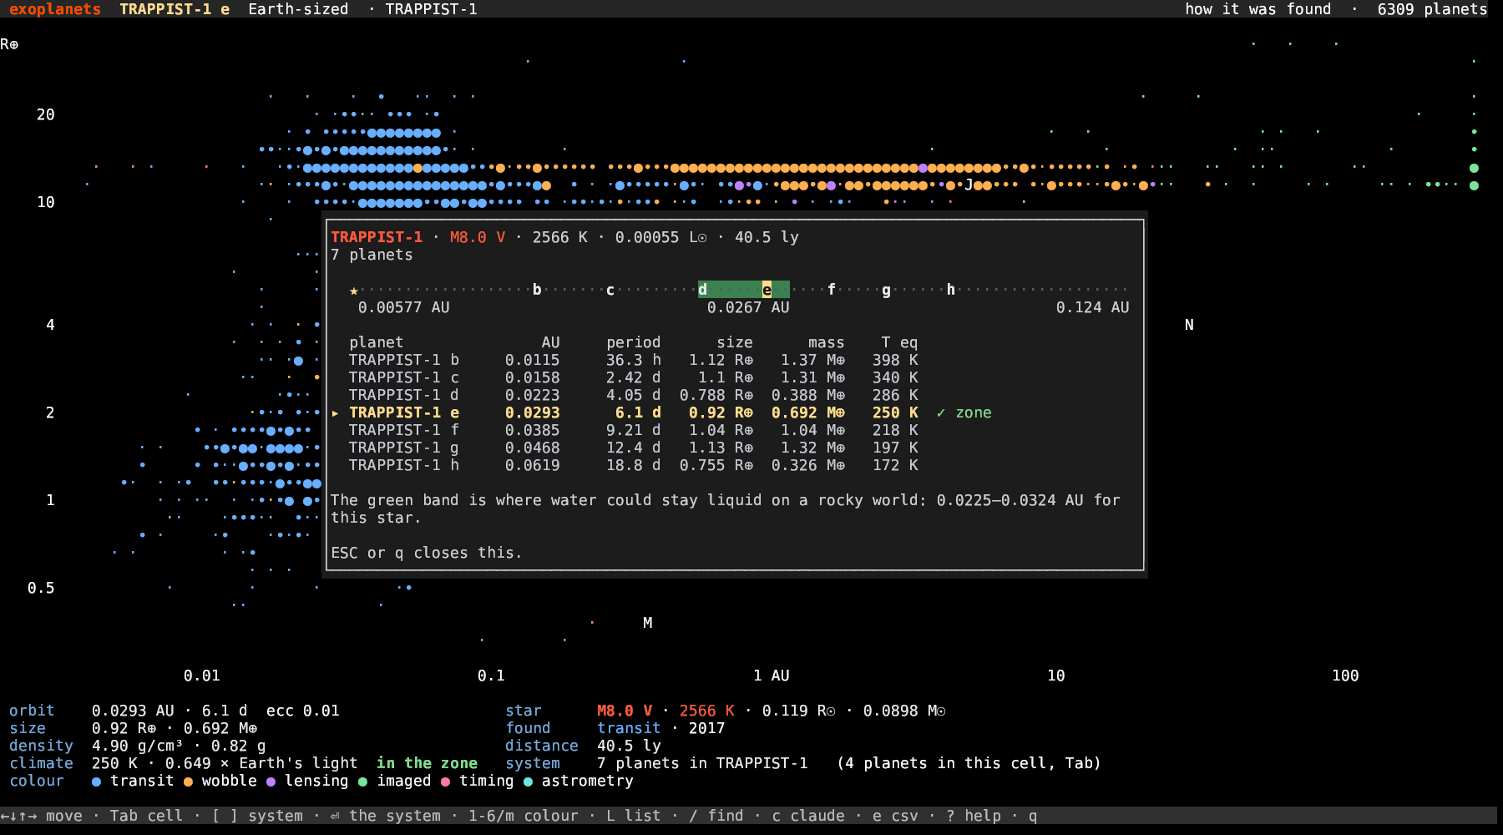Click the arrow beside the TRAPPIST-1 e row
Screen dimensions: 1503x835
tap(335, 413)
